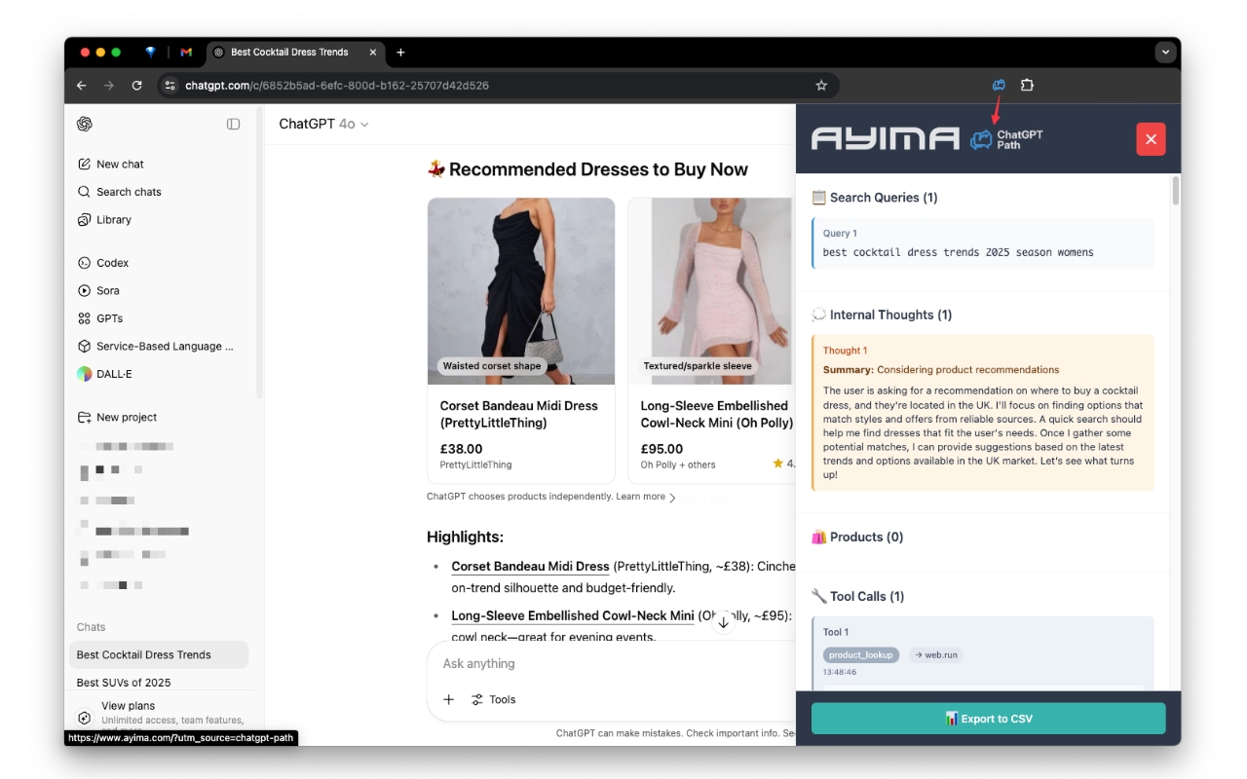Image resolution: width=1247 pixels, height=779 pixels.
Task: Go forward in browser history
Action: pos(109,86)
